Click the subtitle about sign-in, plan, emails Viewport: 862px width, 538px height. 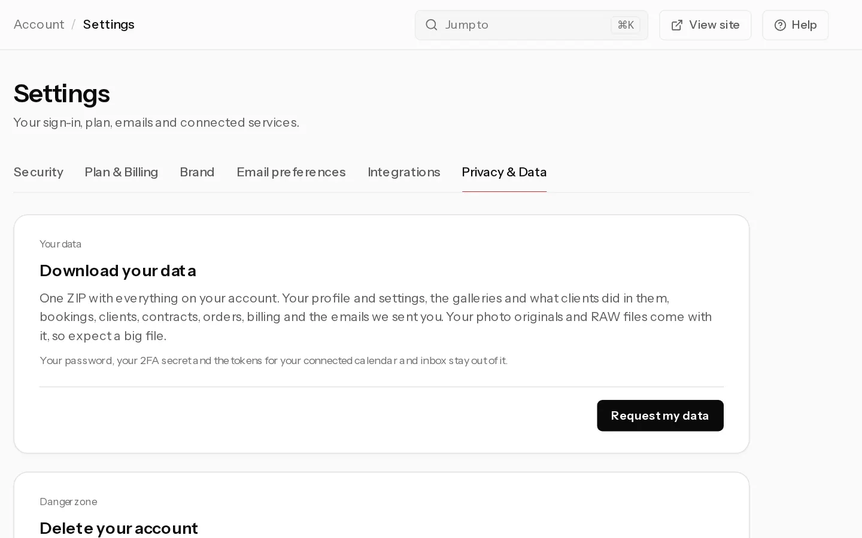coord(156,123)
